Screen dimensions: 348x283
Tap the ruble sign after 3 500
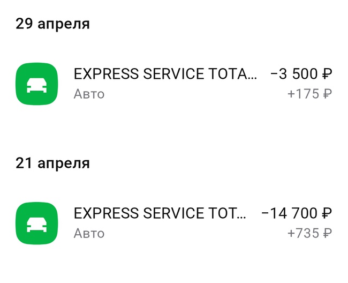click(x=327, y=74)
